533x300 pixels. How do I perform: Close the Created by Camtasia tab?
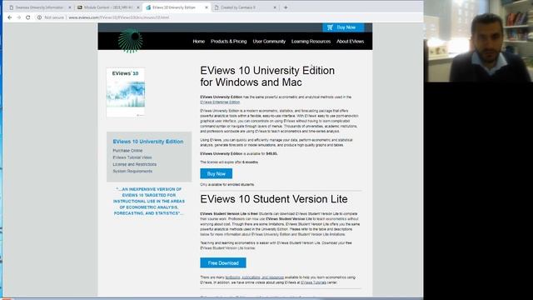[x=275, y=7]
